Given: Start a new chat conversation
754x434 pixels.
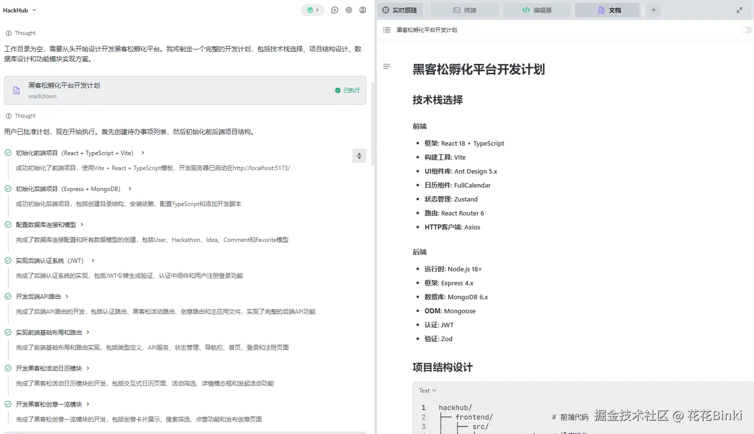Looking at the screenshot, I should click(x=335, y=10).
